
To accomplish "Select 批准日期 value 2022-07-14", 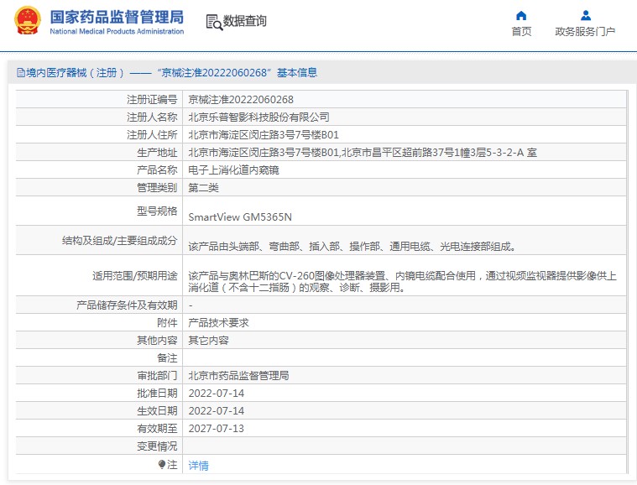I will click(x=217, y=394).
